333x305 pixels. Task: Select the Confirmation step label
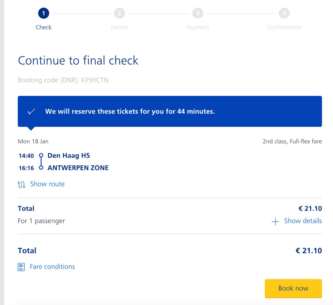(x=284, y=27)
